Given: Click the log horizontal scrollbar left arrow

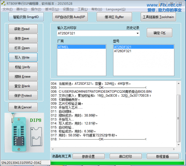Looking at the screenshot, I should pyautogui.click(x=53, y=149).
